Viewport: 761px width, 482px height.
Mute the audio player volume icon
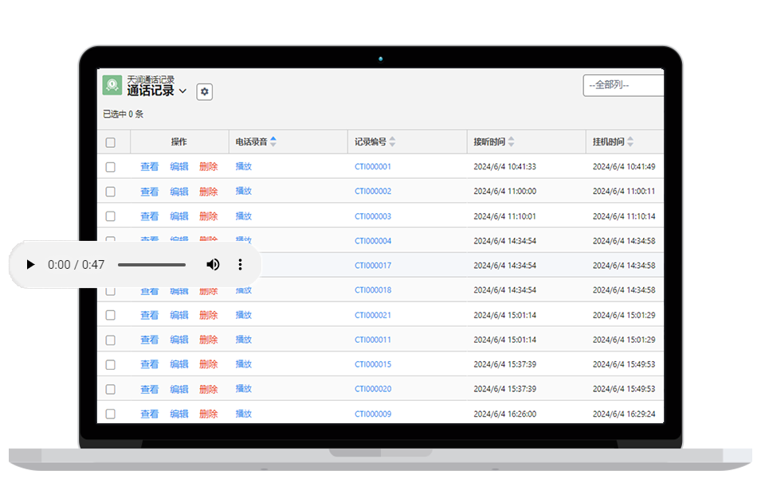[x=213, y=265]
